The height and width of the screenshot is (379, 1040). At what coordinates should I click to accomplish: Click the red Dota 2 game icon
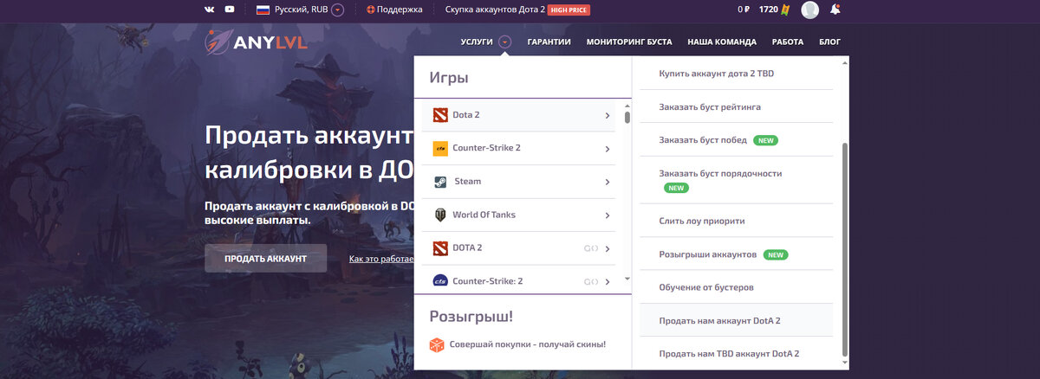(440, 115)
